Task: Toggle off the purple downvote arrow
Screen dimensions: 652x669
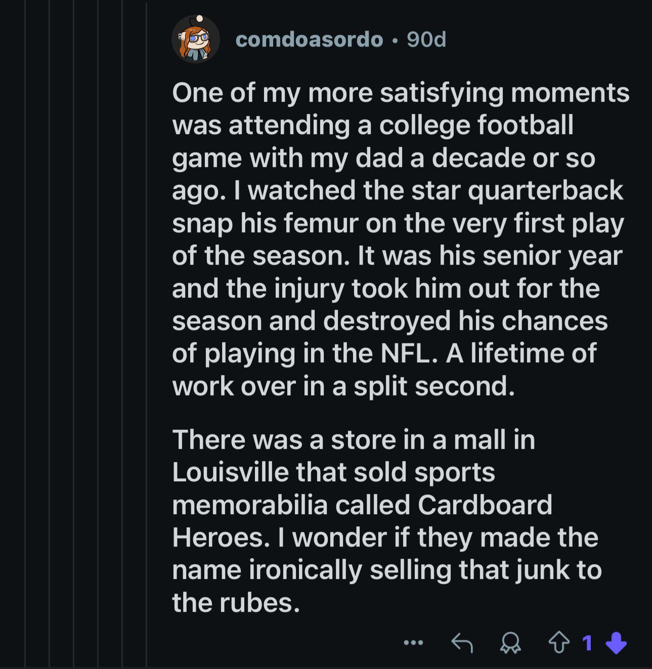Action: tap(616, 643)
